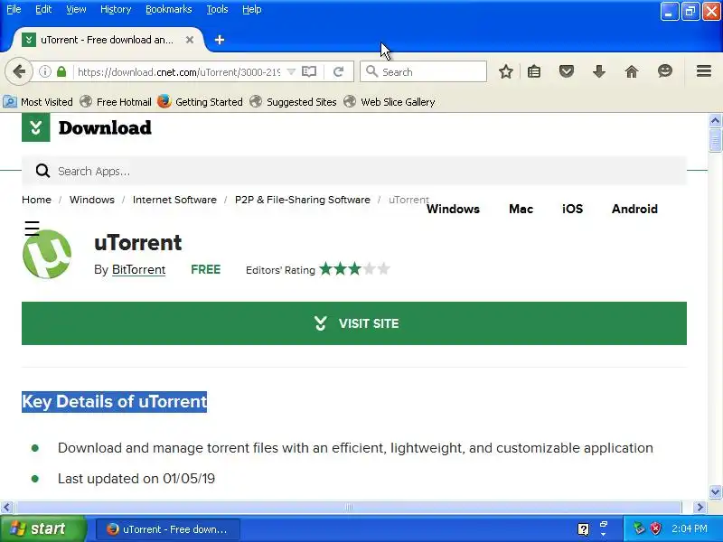Open the Windows Start button

(42, 528)
